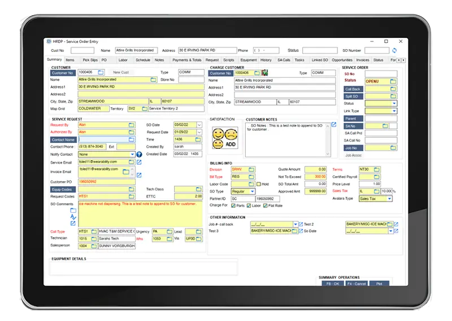Expand Customer Notes pop-out icon
The width and height of the screenshot is (452, 321).
[x=334, y=125]
